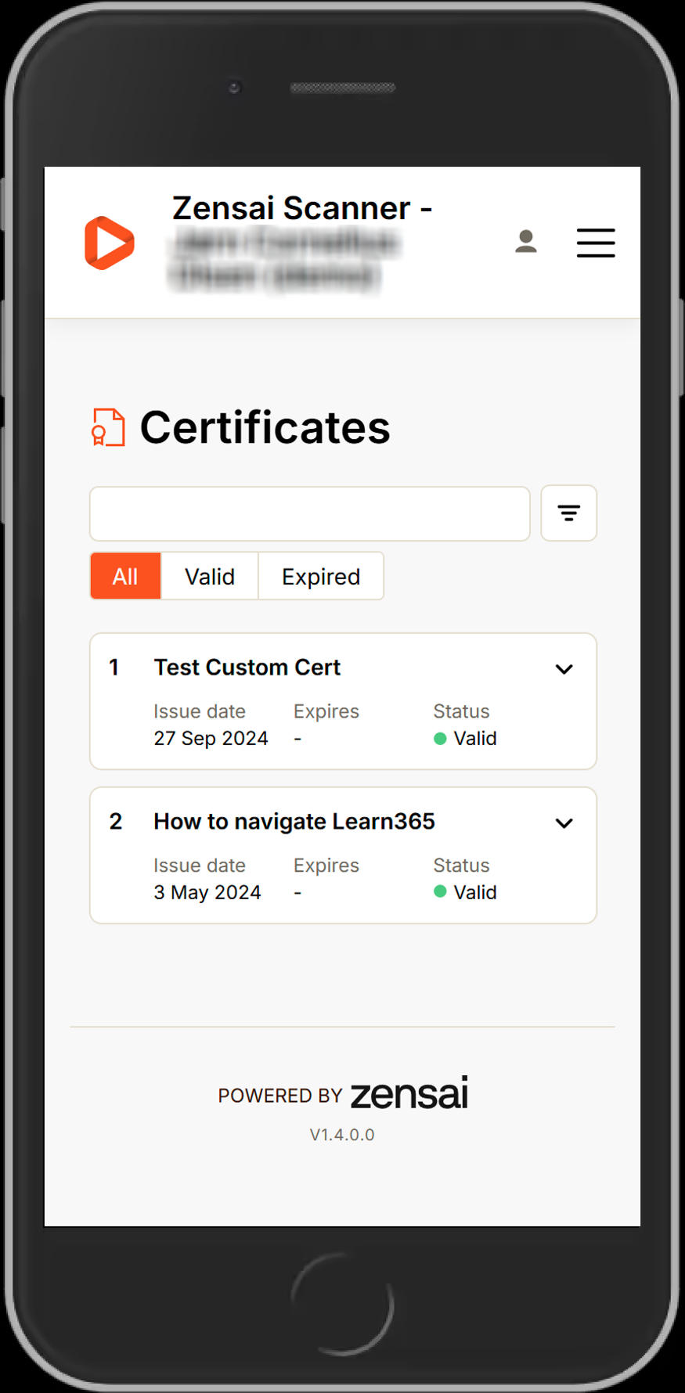685x1393 pixels.
Task: Click the Zensai Scanner header title
Action: tap(302, 208)
